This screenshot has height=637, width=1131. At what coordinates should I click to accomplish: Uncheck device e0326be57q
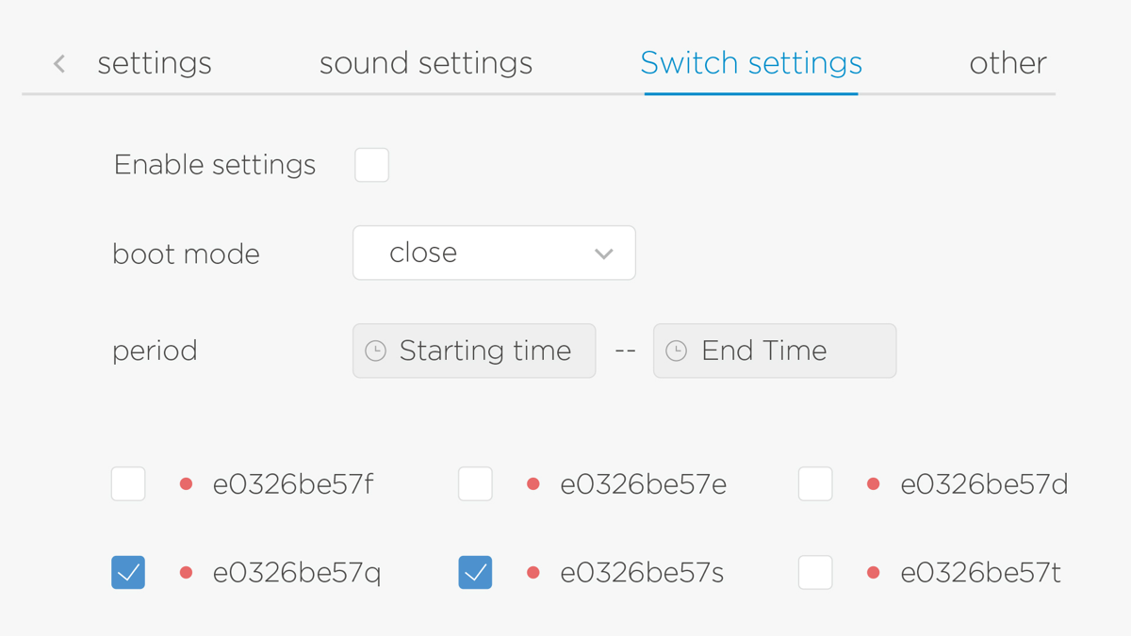point(128,572)
